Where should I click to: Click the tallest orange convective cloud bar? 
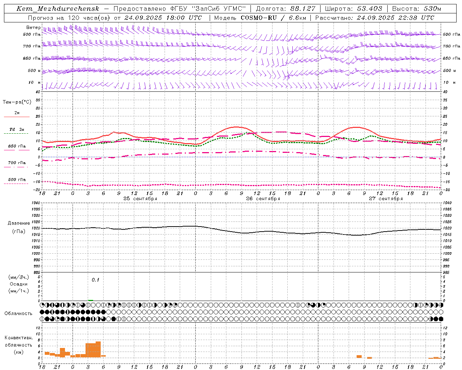98,349
